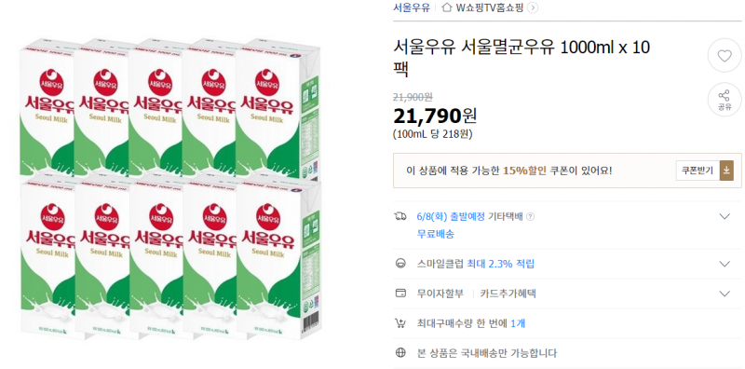The width and height of the screenshot is (745, 369).
Task: Click the 카드추가혜택 link
Action: (x=508, y=294)
